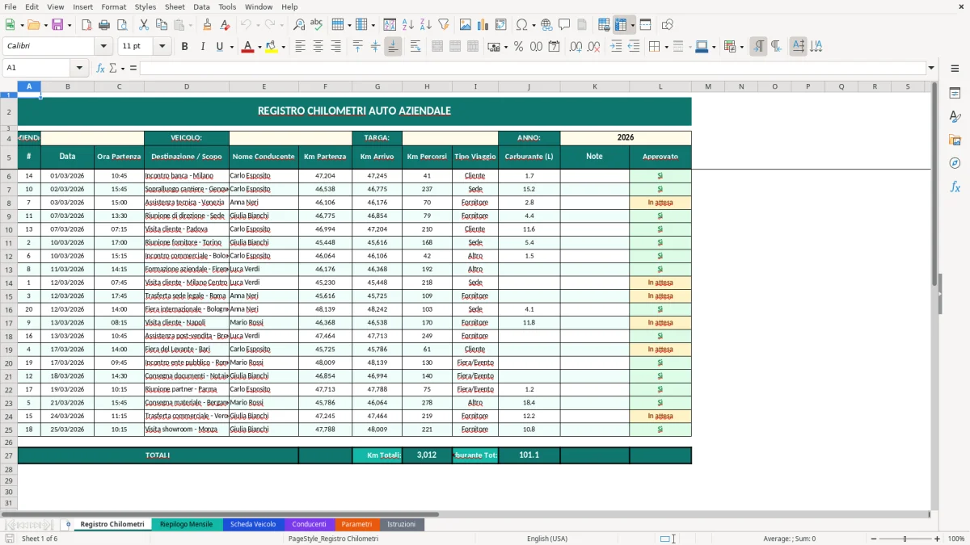The image size is (970, 545).
Task: Click the 100% zoom level
Action: [x=955, y=539]
